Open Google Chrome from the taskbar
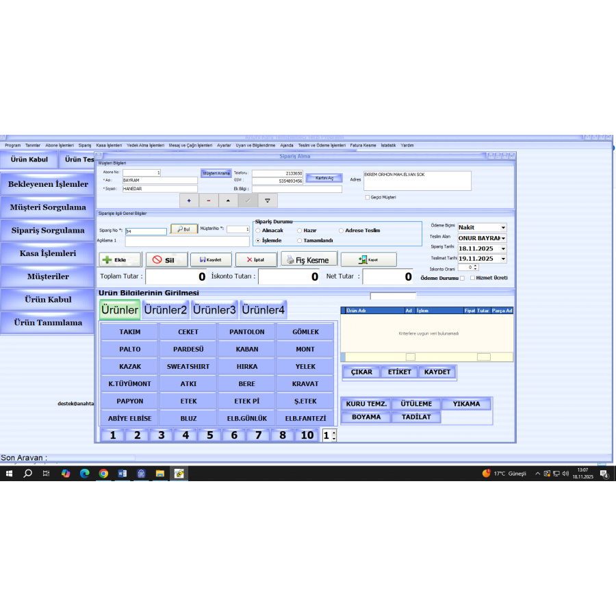616x616 pixels. [x=103, y=473]
